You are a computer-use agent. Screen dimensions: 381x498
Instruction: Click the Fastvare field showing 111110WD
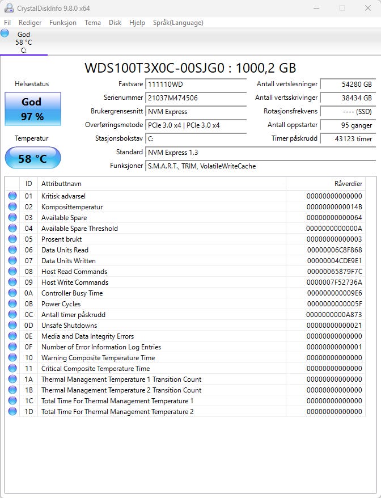196,84
